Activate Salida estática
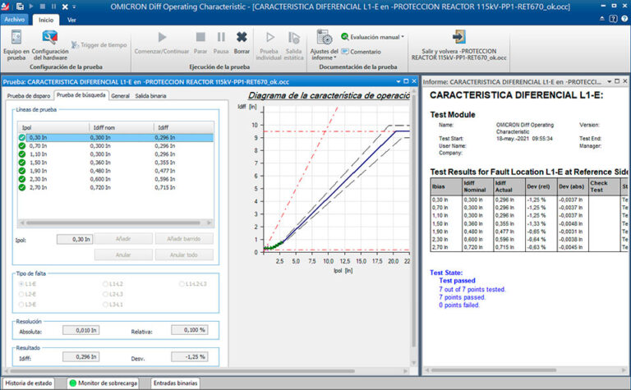Image resolution: width=631 pixels, height=390 pixels. click(294, 46)
